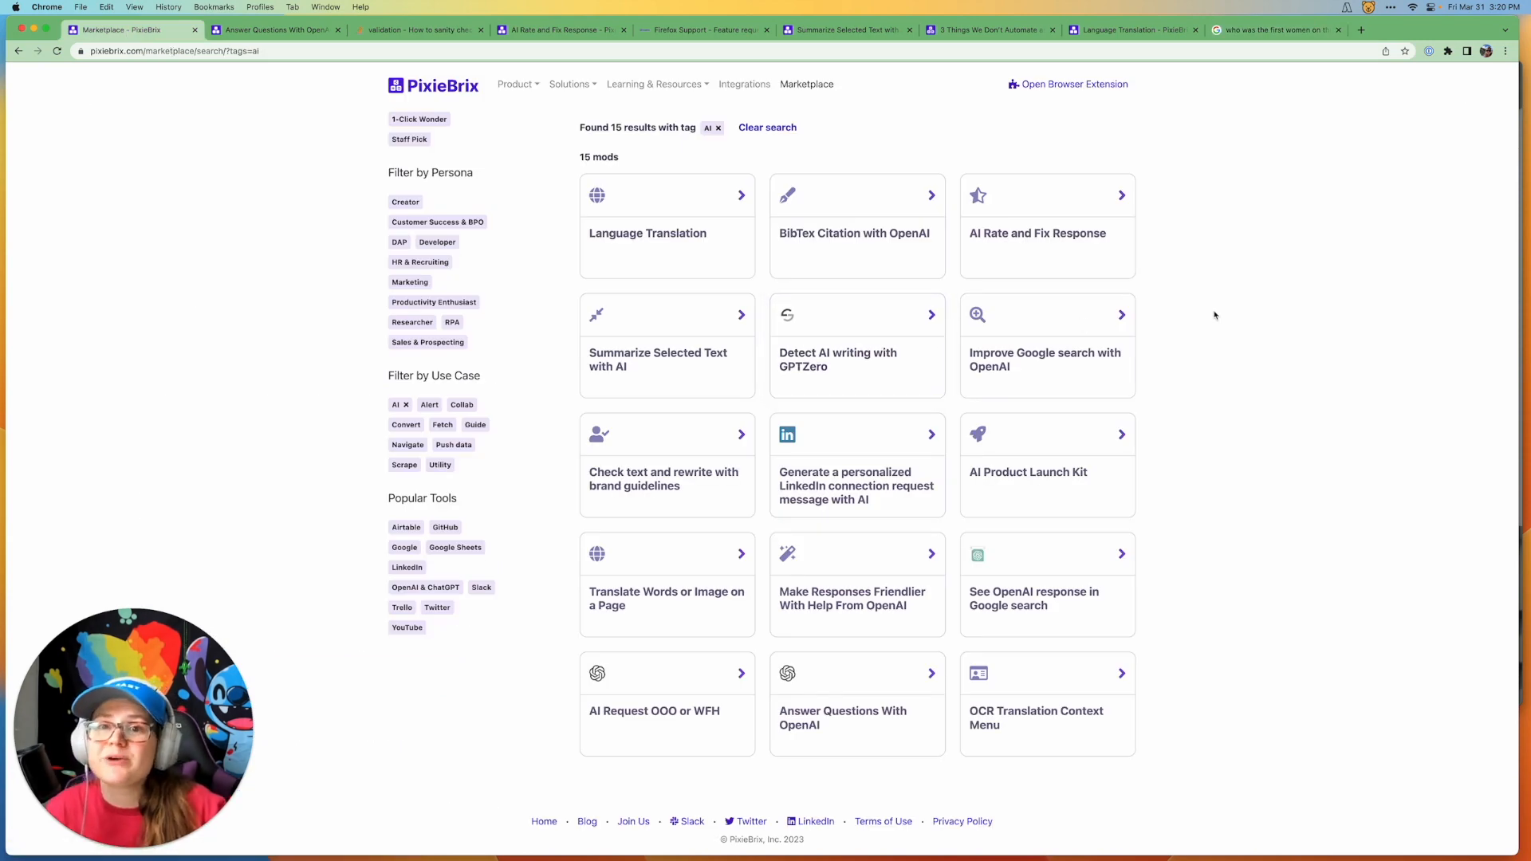The width and height of the screenshot is (1531, 861).
Task: Open the Marketplace nav link
Action: click(x=806, y=85)
